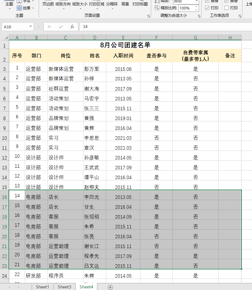Click the Select All corner triangle

[x=6, y=37]
